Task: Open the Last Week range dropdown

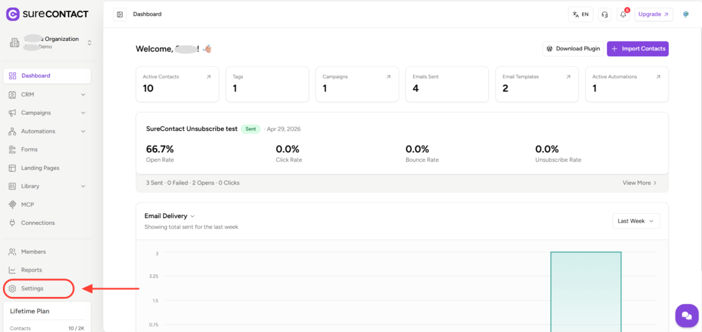Action: (636, 221)
